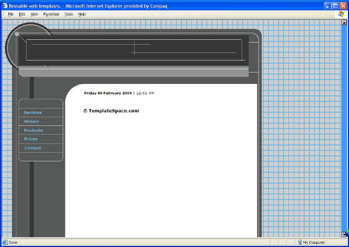
Task: Open the Favorites menu
Action: (51, 14)
